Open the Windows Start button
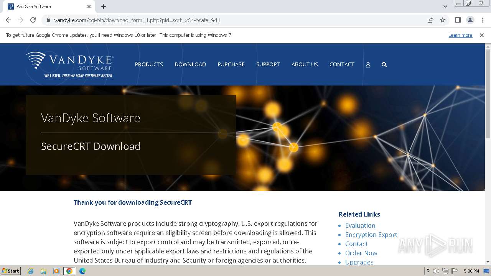Image resolution: width=491 pixels, height=276 pixels. [x=10, y=271]
